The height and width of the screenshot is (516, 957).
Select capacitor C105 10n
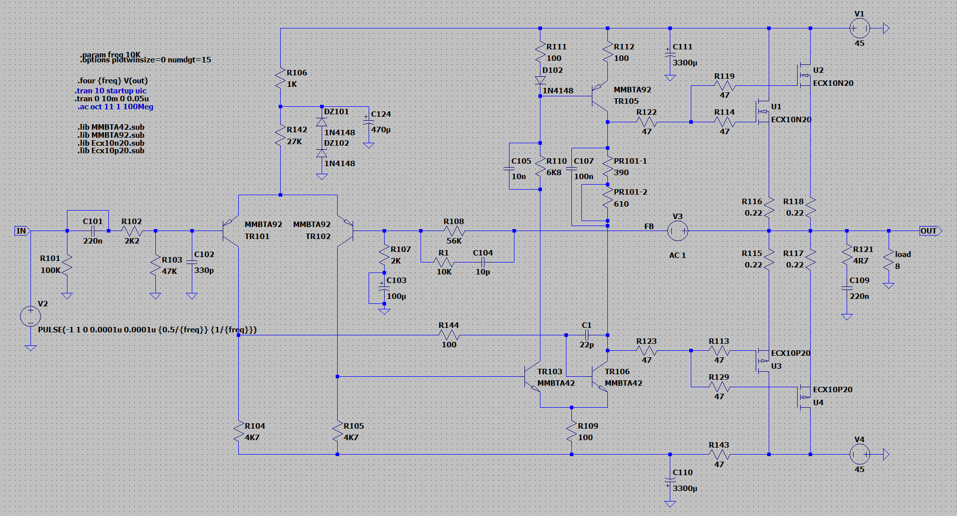coord(509,169)
